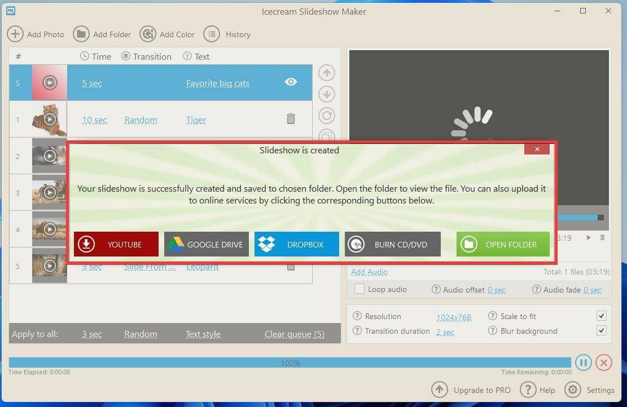Select the Tiger slide thumbnail
Viewport: 627px width, 407px height.
pos(50,119)
